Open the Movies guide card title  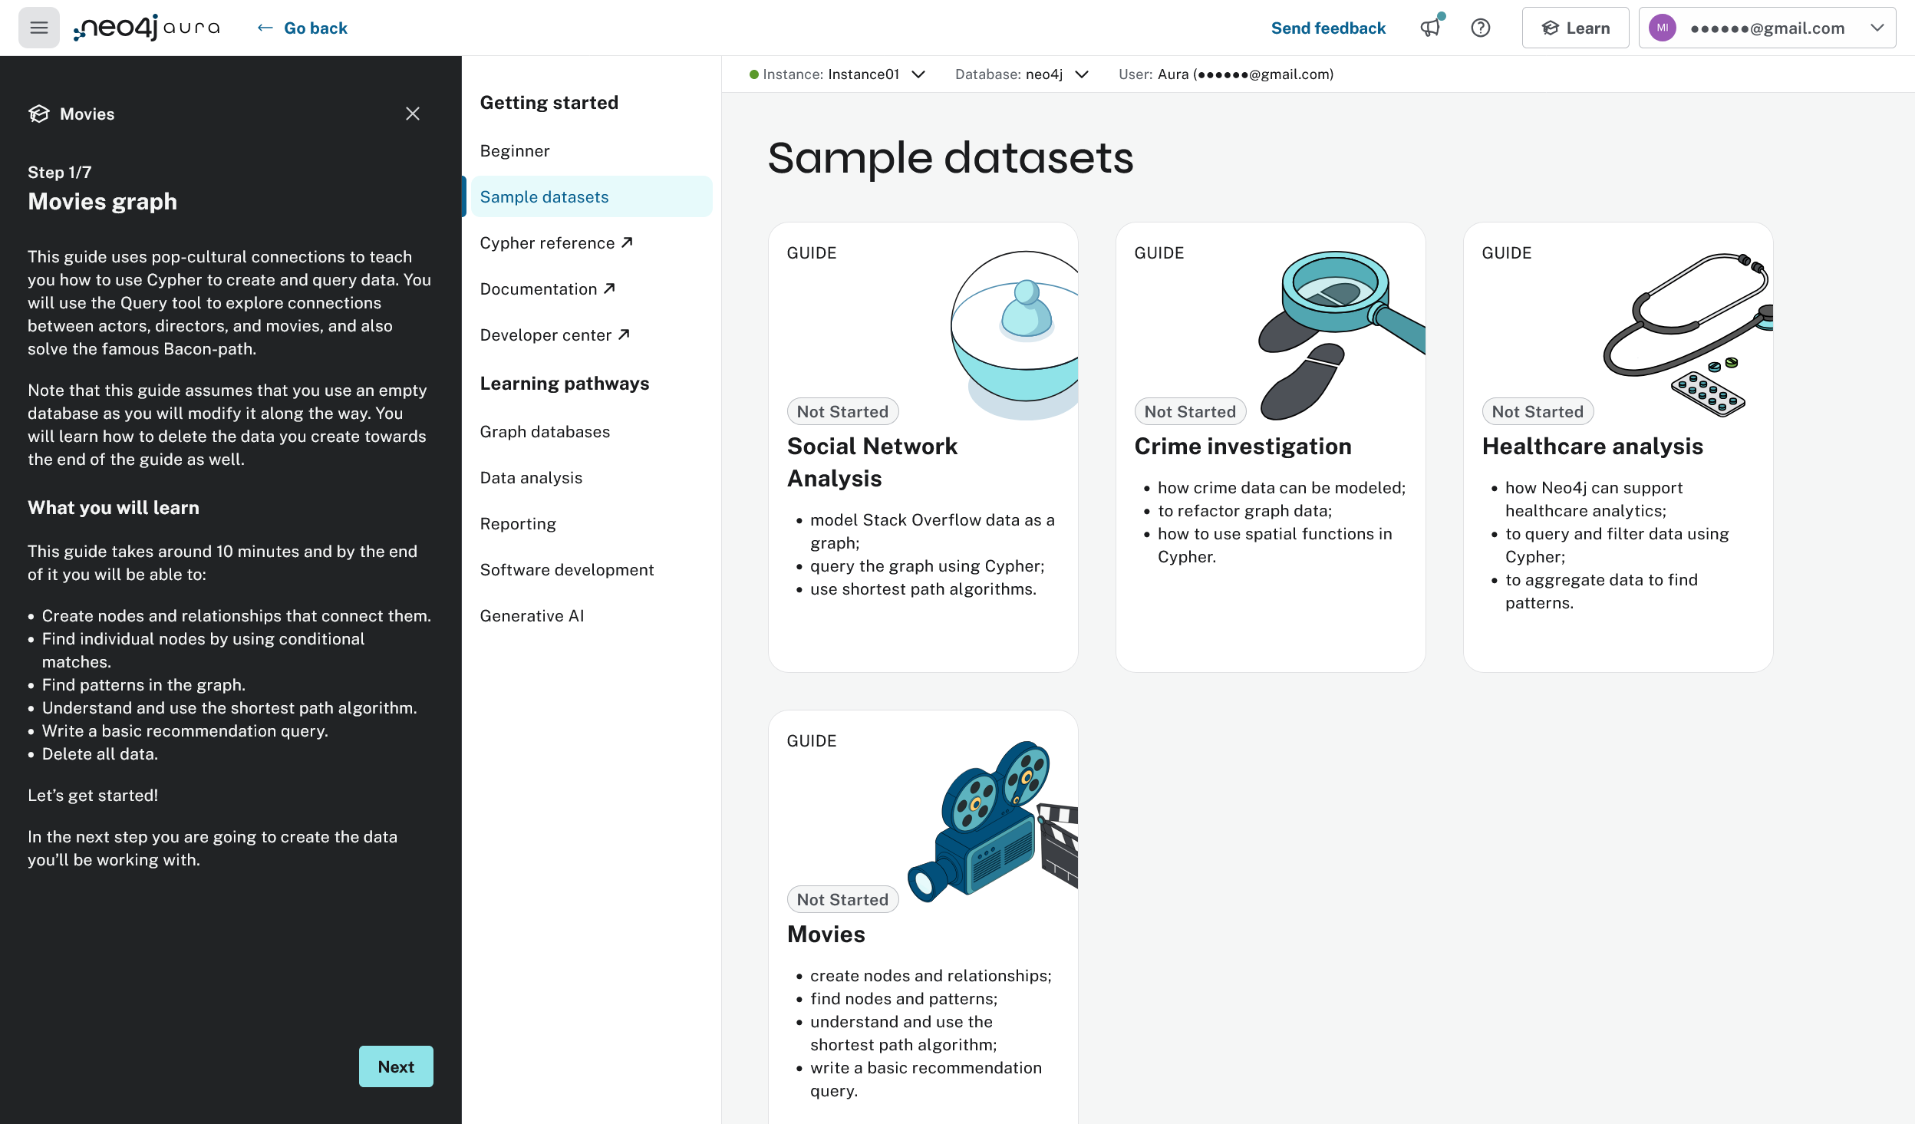(x=826, y=934)
